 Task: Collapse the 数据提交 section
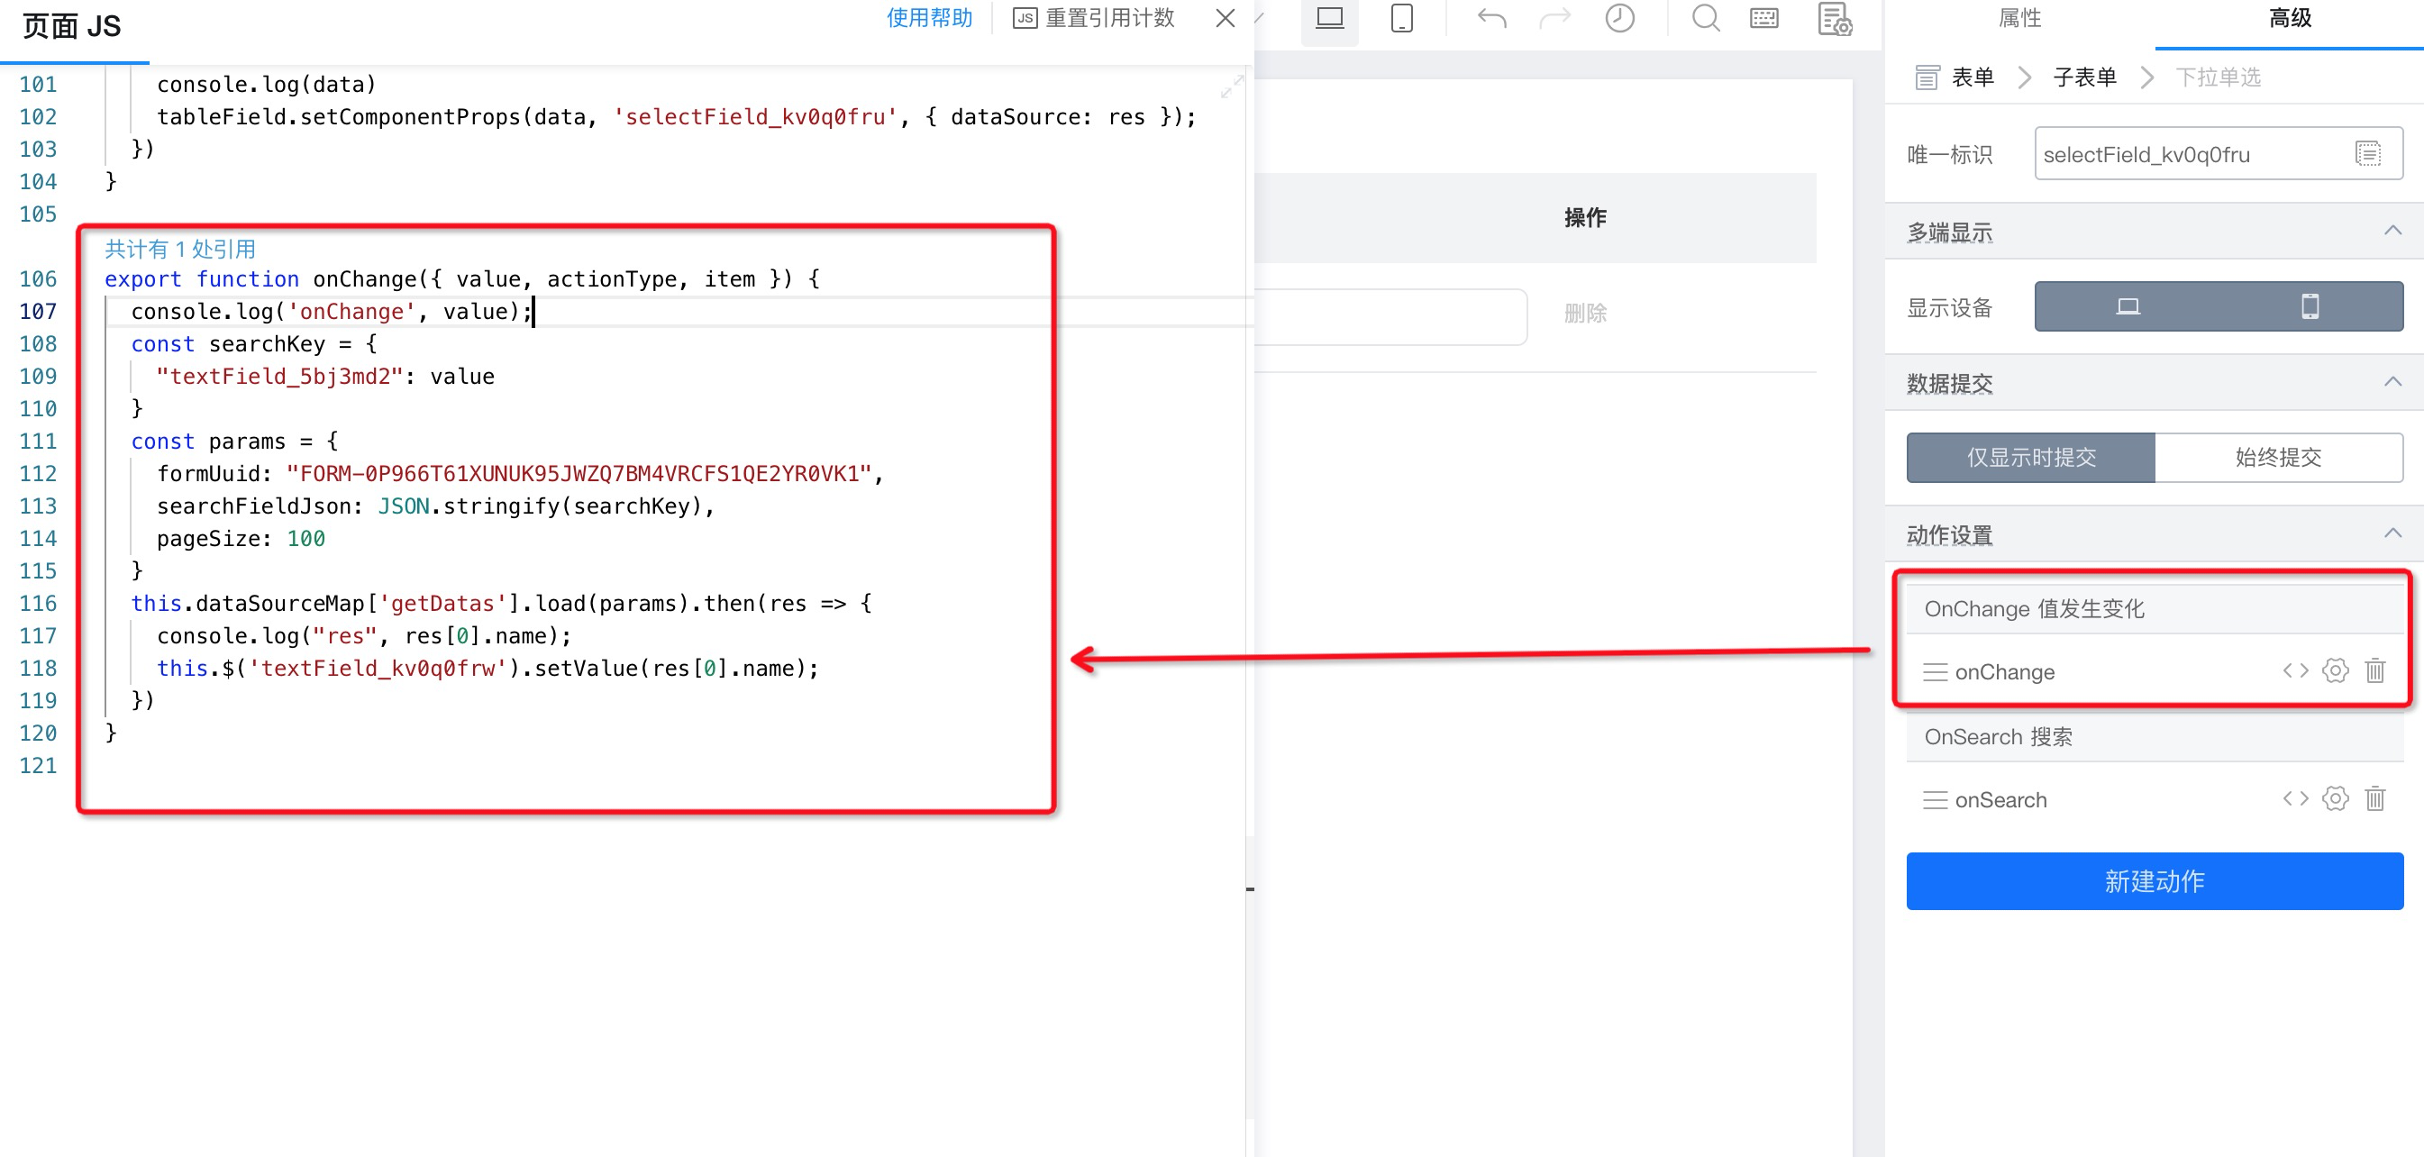2393,382
